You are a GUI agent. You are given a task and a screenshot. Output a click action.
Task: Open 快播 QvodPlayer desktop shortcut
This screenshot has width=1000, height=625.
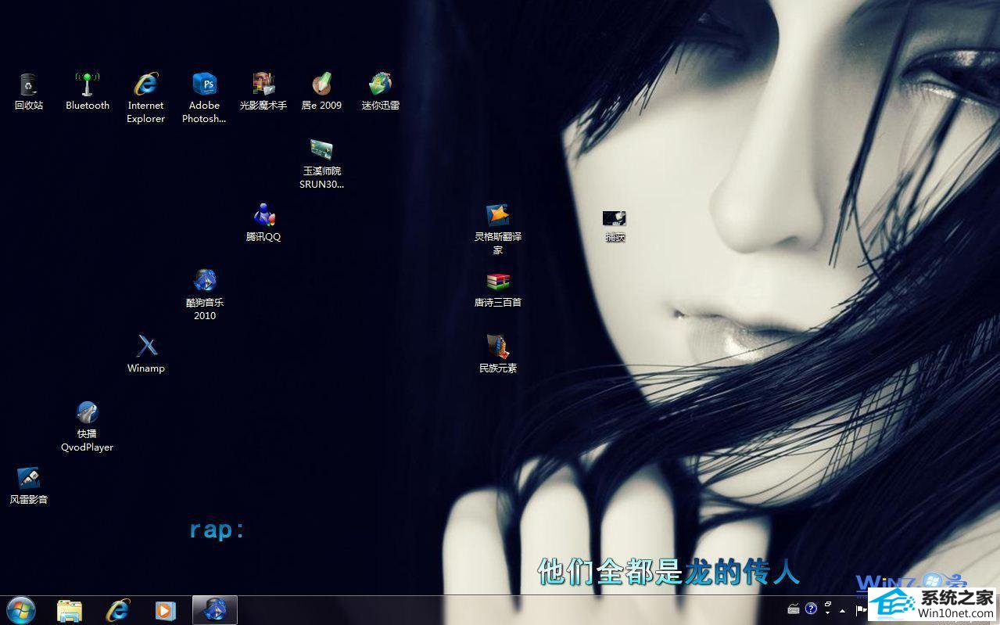(88, 426)
